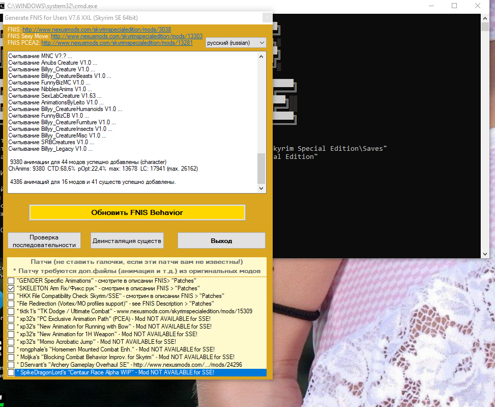Uncheck the SKELETON Arm Fix patch

(11, 288)
